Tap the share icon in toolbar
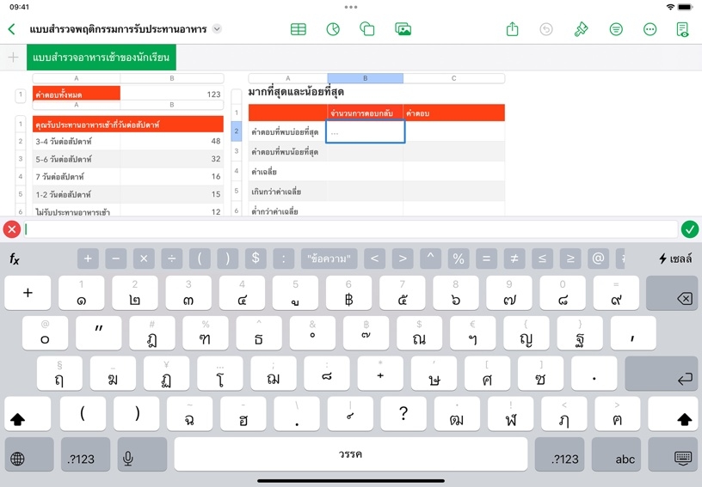 513,29
